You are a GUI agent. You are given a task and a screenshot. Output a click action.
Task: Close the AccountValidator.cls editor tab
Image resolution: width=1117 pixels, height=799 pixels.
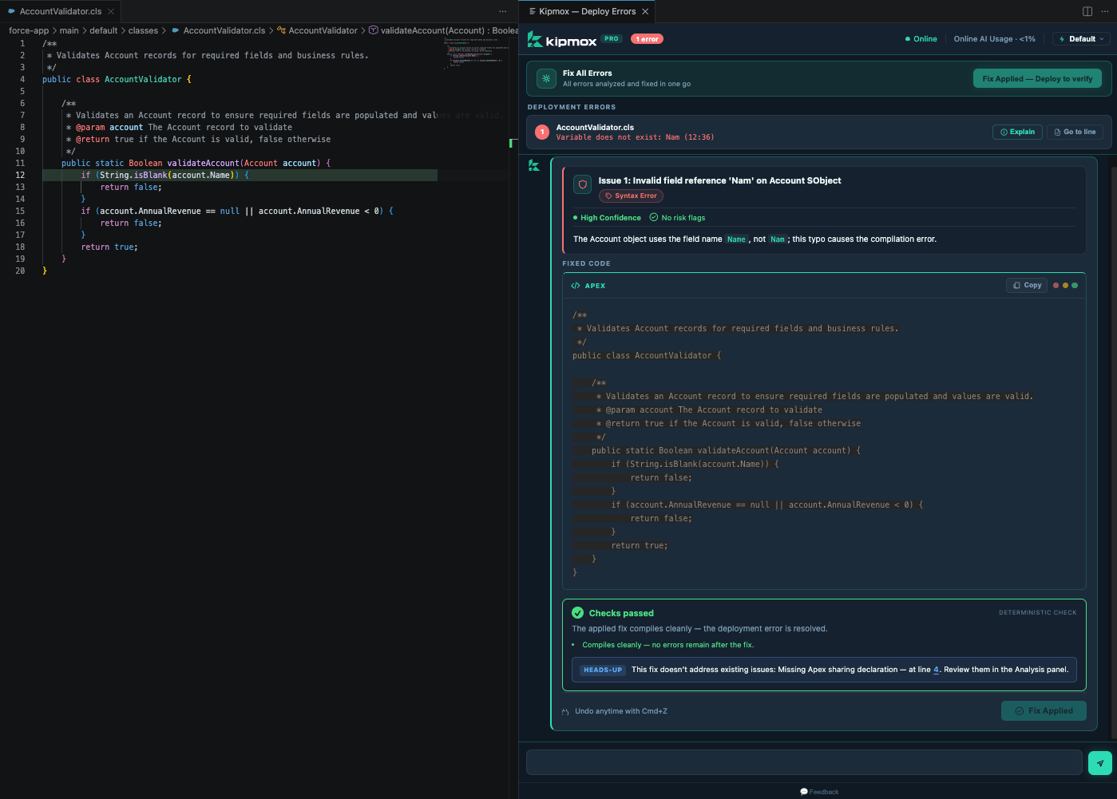pyautogui.click(x=111, y=11)
